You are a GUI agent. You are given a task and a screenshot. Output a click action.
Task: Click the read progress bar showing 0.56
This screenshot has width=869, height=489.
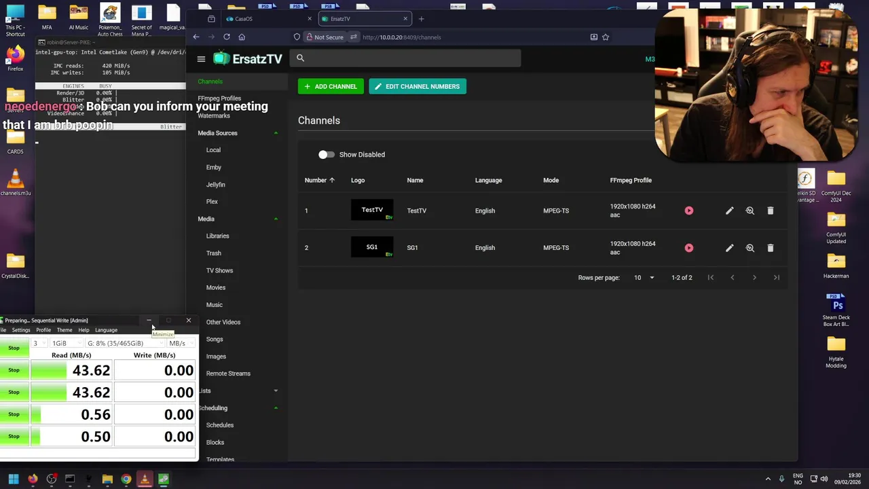[x=71, y=414]
